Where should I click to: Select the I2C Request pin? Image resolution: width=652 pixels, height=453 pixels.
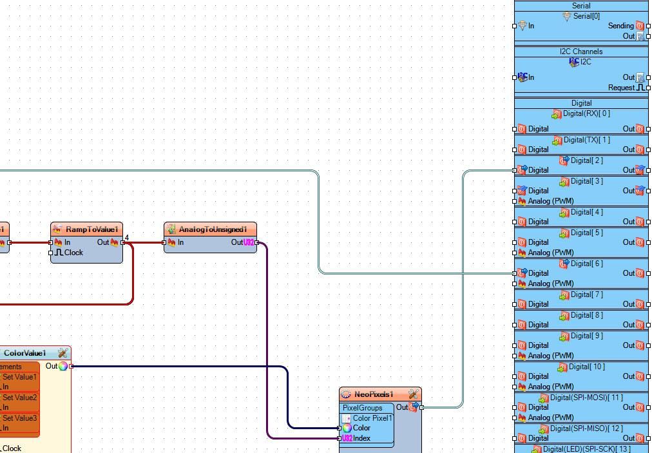tap(648, 88)
